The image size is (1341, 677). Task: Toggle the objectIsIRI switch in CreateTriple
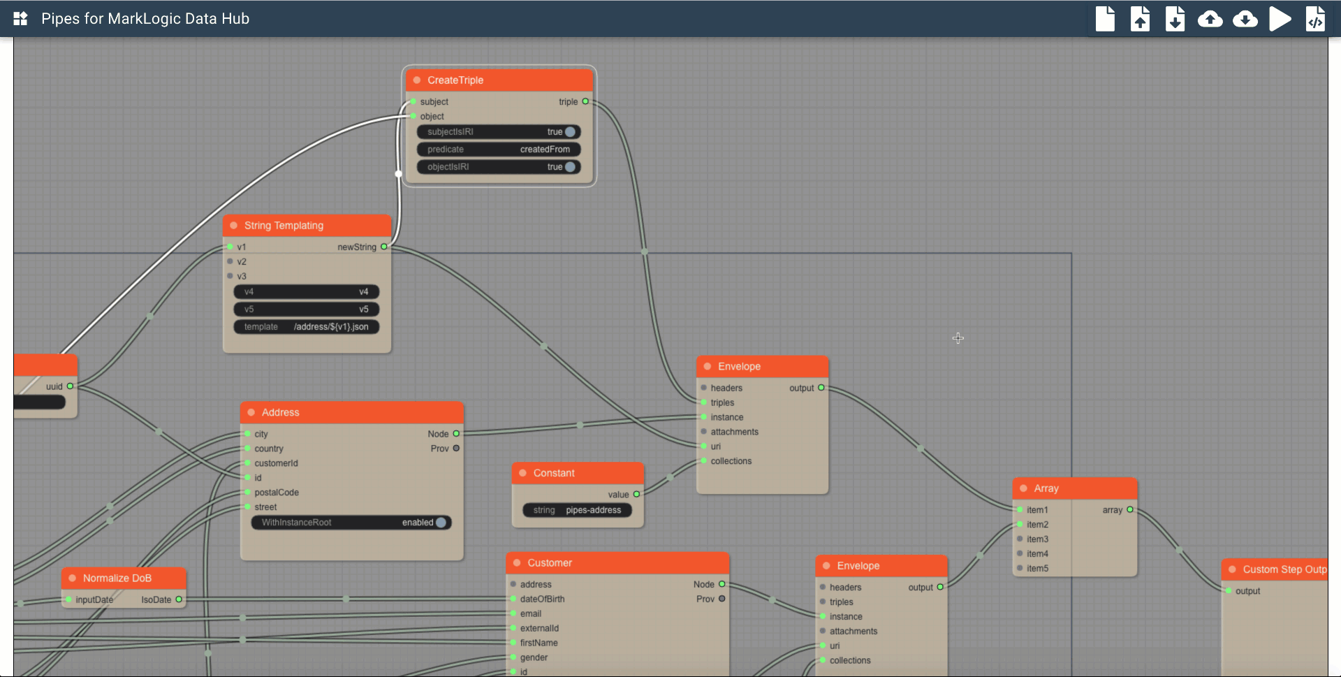570,167
